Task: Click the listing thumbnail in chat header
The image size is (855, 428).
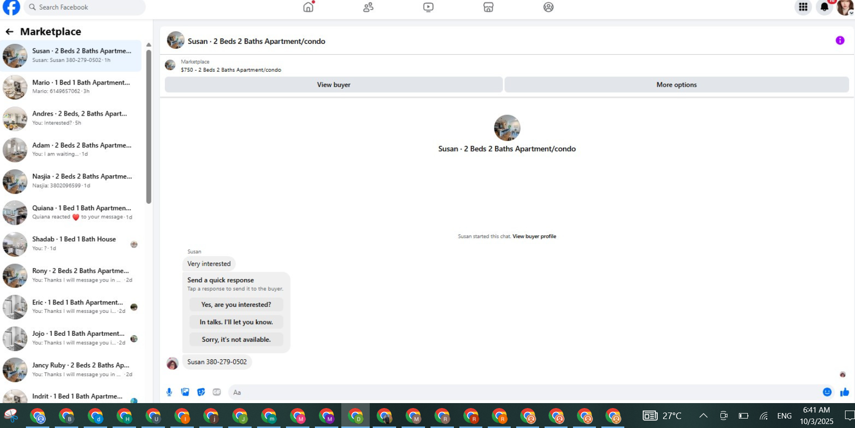Action: [x=175, y=40]
